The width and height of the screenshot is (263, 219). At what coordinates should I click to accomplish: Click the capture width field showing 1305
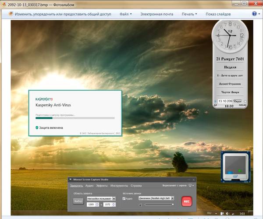pyautogui.click(x=92, y=205)
